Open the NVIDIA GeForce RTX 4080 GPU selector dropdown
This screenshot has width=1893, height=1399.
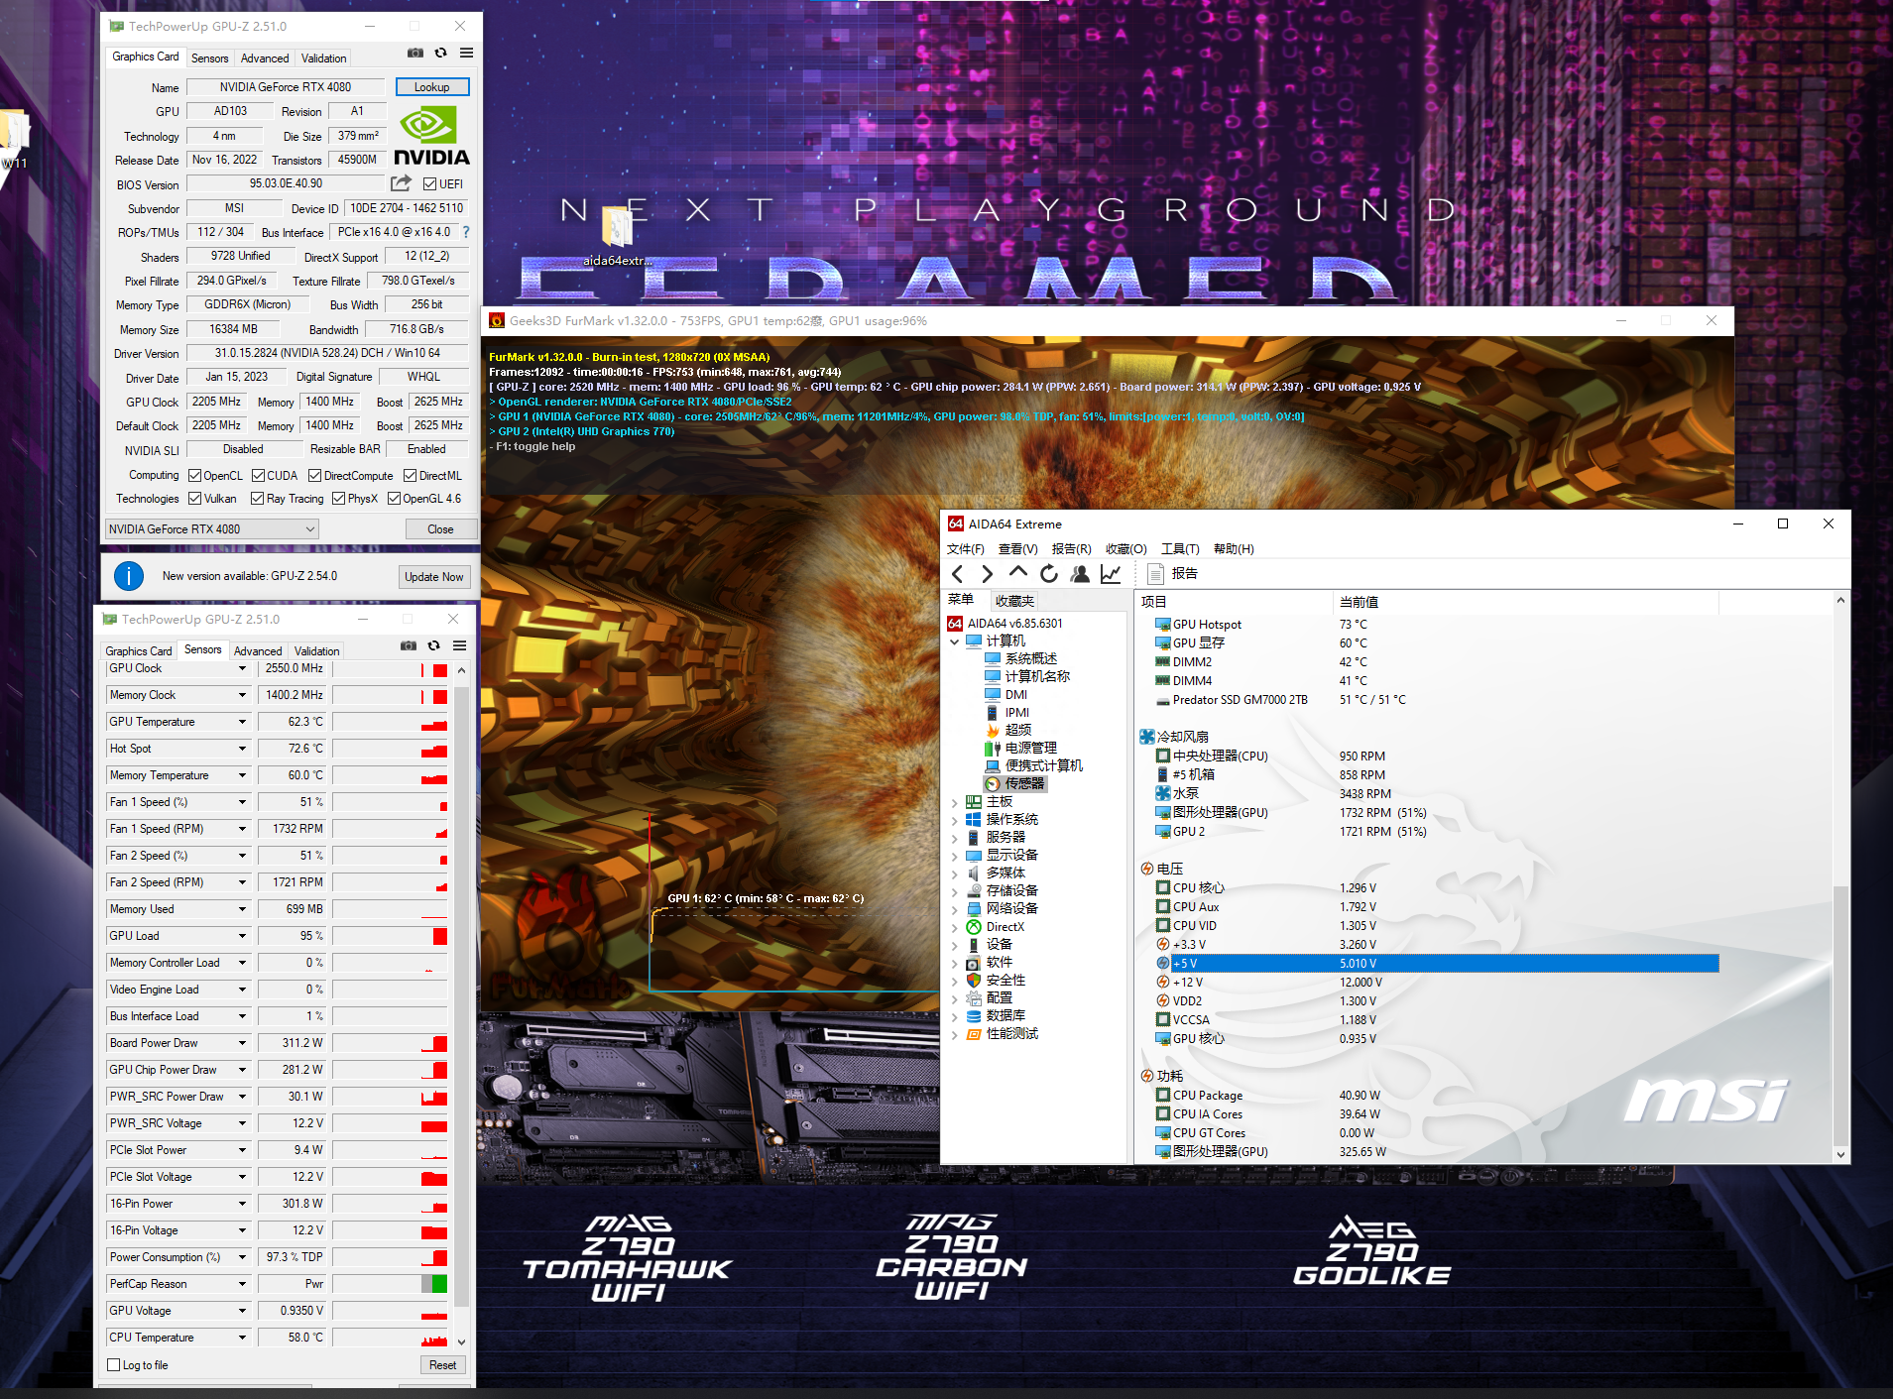point(212,529)
